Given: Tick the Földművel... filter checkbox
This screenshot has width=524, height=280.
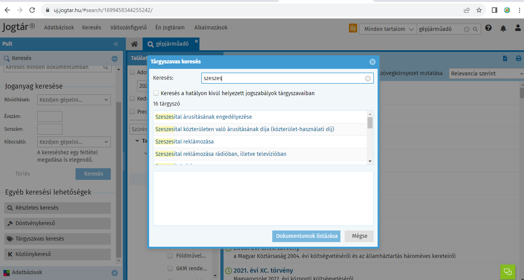Looking at the screenshot, I should point(170,256).
